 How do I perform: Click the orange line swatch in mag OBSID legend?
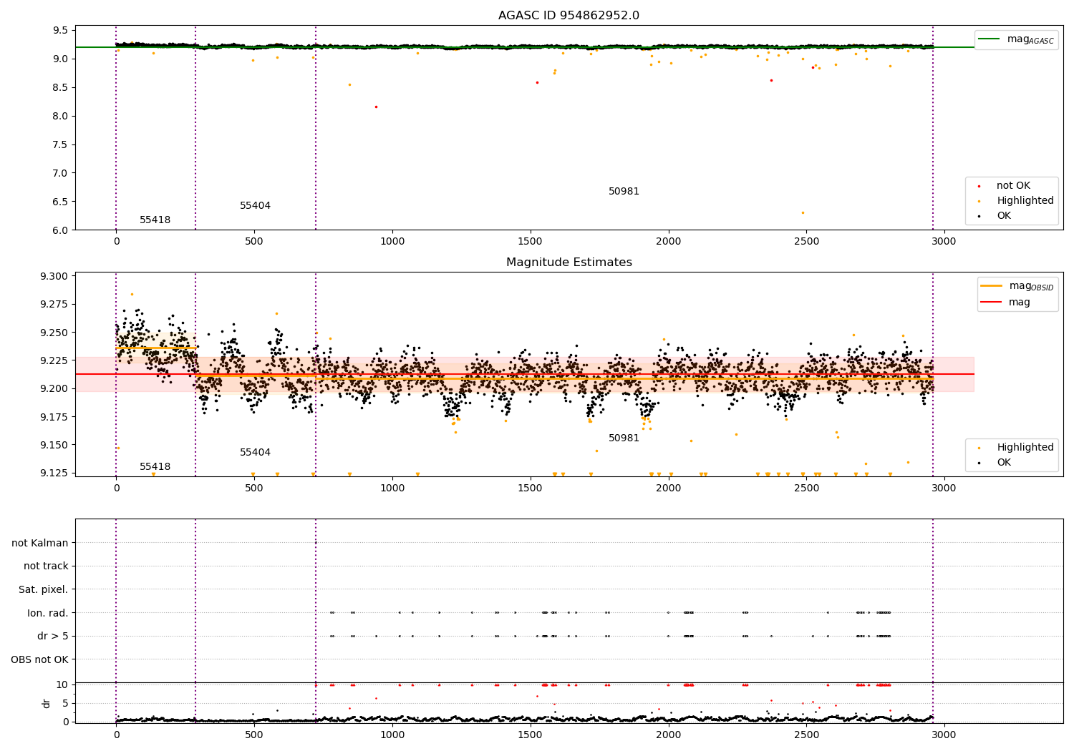pos(992,286)
